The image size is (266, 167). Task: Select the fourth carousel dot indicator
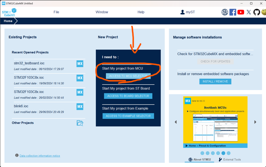[218, 153]
